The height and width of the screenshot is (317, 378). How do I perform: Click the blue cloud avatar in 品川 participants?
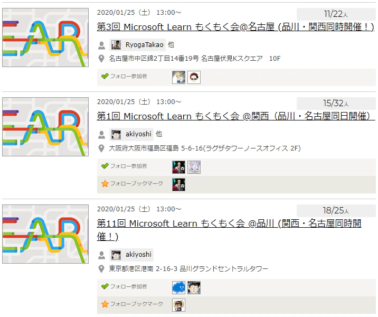[178, 287]
